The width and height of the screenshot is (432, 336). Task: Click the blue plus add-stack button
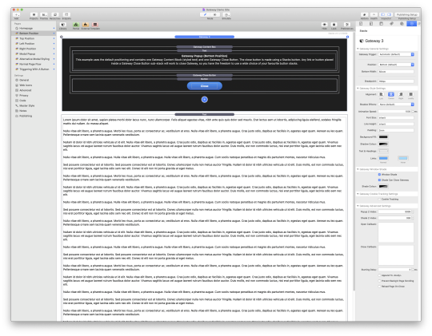pyautogui.click(x=205, y=100)
